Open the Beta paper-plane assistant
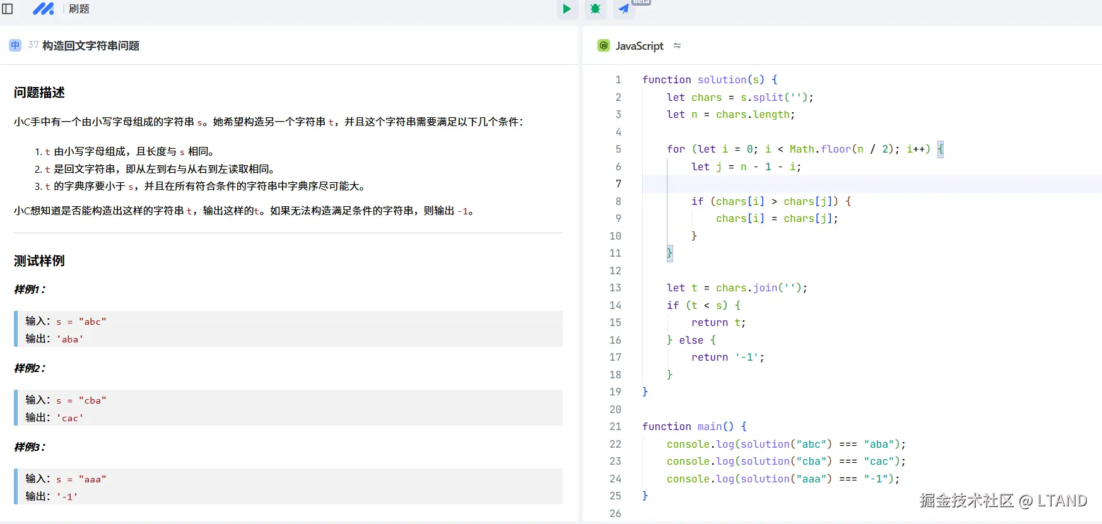 click(623, 9)
